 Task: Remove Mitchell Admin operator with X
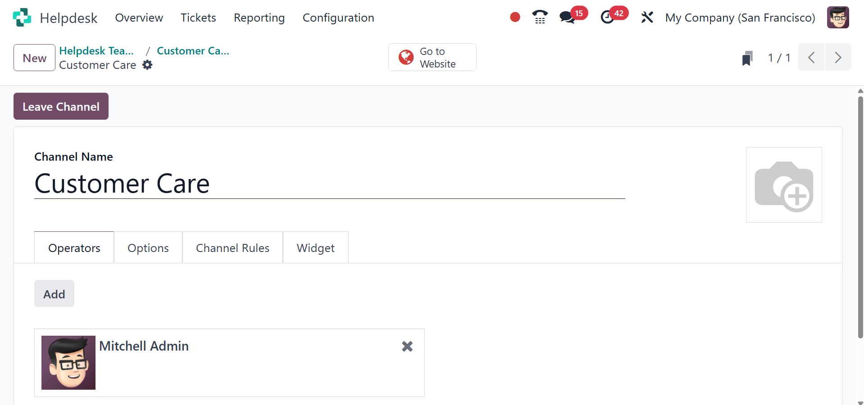(x=407, y=346)
